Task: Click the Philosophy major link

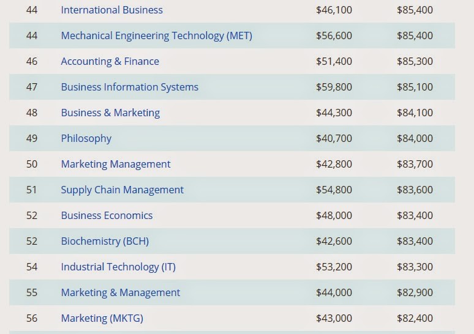Action: tap(86, 138)
